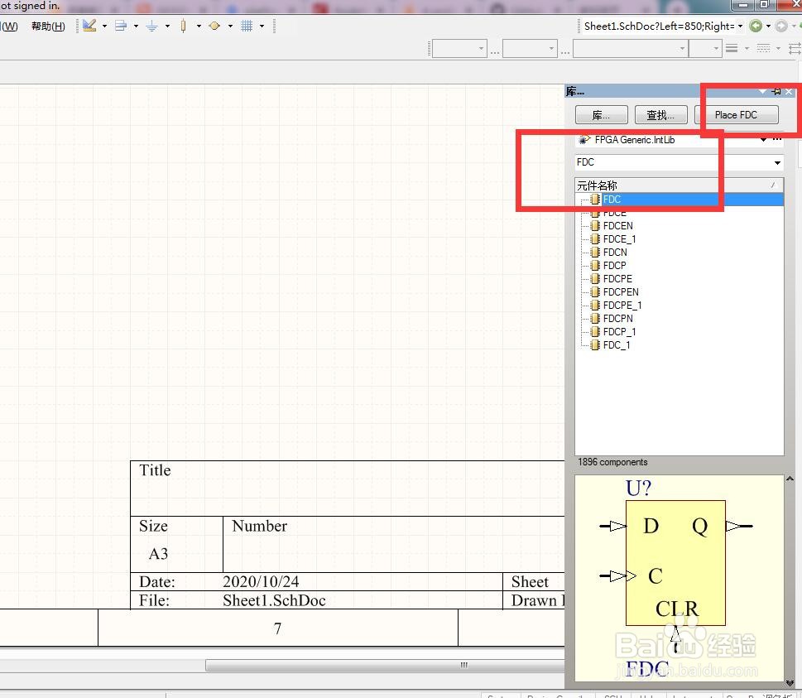Click the 库... libraries button
Viewport: 802px width, 698px height.
(601, 114)
